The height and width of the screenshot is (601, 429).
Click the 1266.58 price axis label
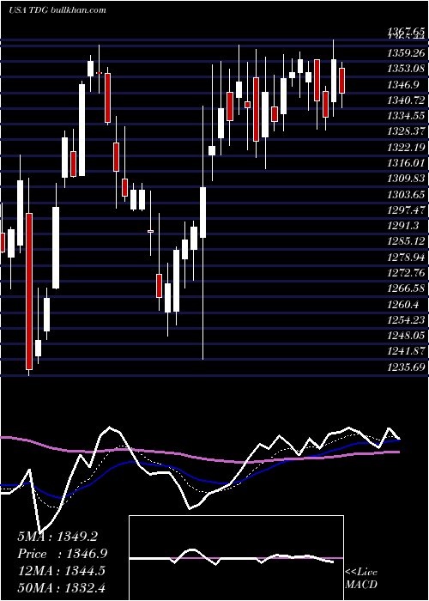[406, 288]
